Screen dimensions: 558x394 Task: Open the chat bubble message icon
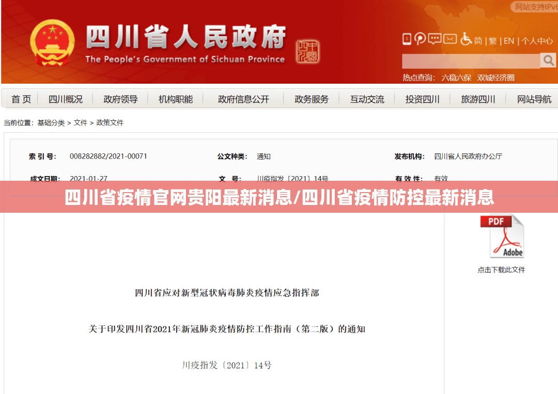tap(435, 39)
